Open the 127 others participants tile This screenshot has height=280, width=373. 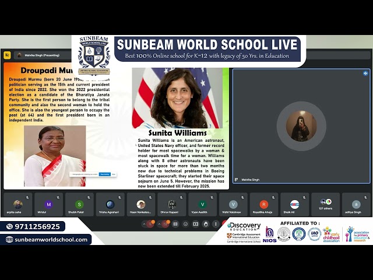(325, 205)
